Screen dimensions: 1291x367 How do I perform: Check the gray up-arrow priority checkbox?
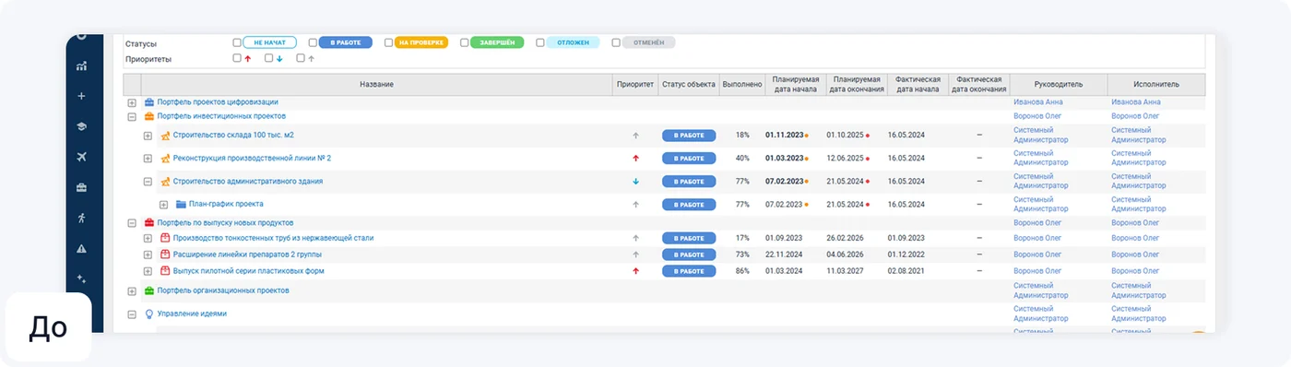[300, 58]
